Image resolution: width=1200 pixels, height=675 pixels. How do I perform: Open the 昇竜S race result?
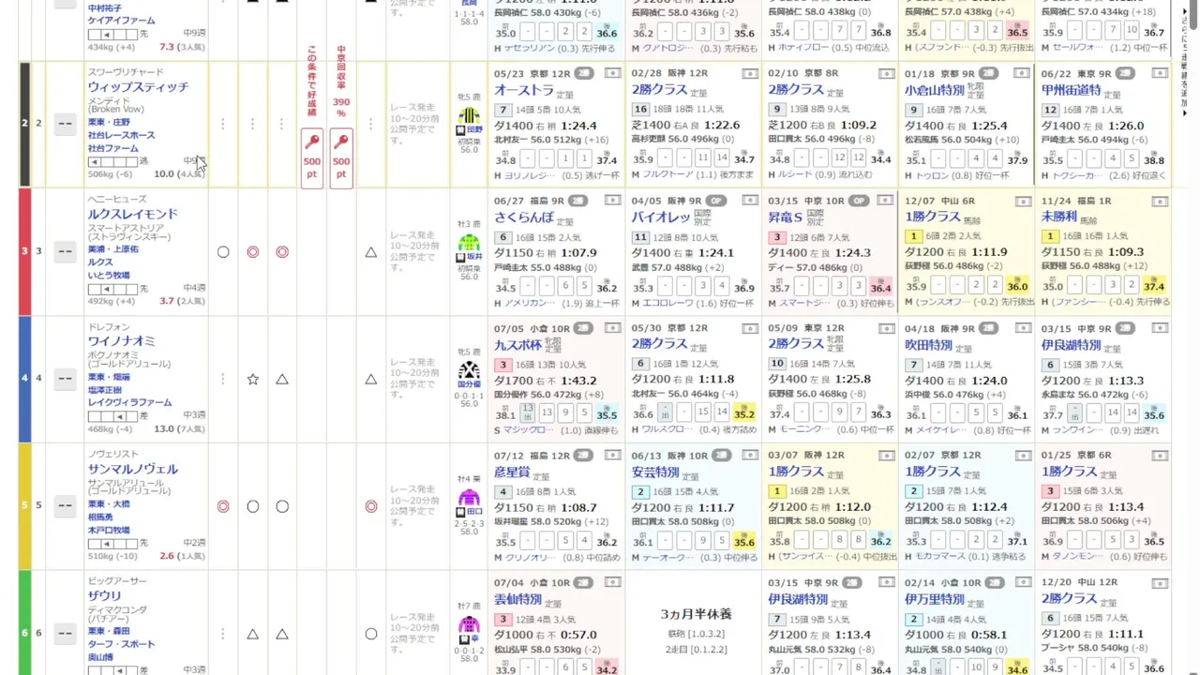(x=786, y=218)
